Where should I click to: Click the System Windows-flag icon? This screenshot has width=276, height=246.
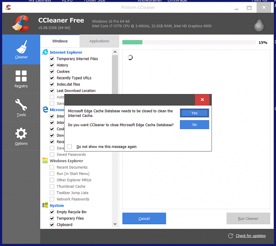tap(45, 205)
